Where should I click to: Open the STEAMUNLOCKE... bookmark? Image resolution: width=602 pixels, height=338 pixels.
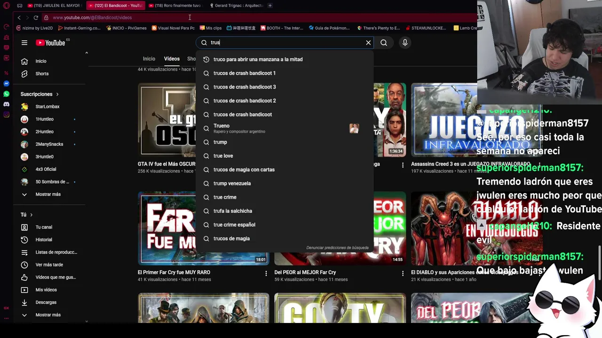coord(425,28)
